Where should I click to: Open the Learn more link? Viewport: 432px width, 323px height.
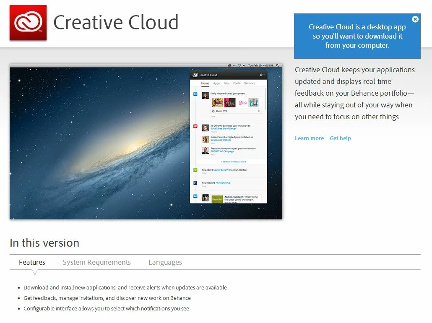[309, 138]
